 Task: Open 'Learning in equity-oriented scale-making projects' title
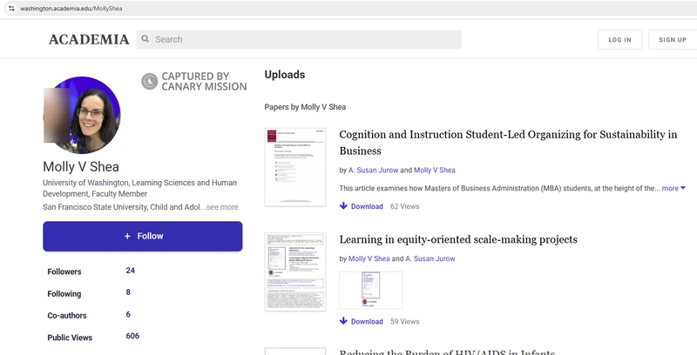[x=458, y=239]
